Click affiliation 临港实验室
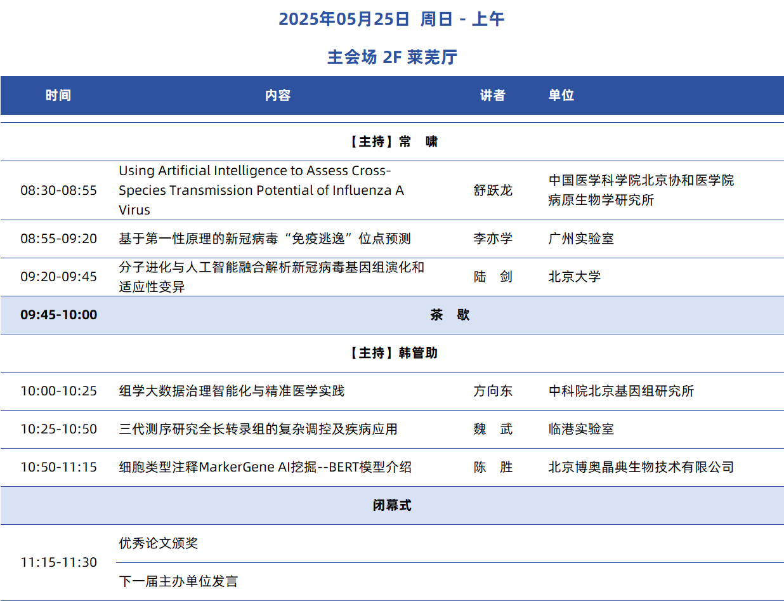This screenshot has height=601, width=784. 581,429
